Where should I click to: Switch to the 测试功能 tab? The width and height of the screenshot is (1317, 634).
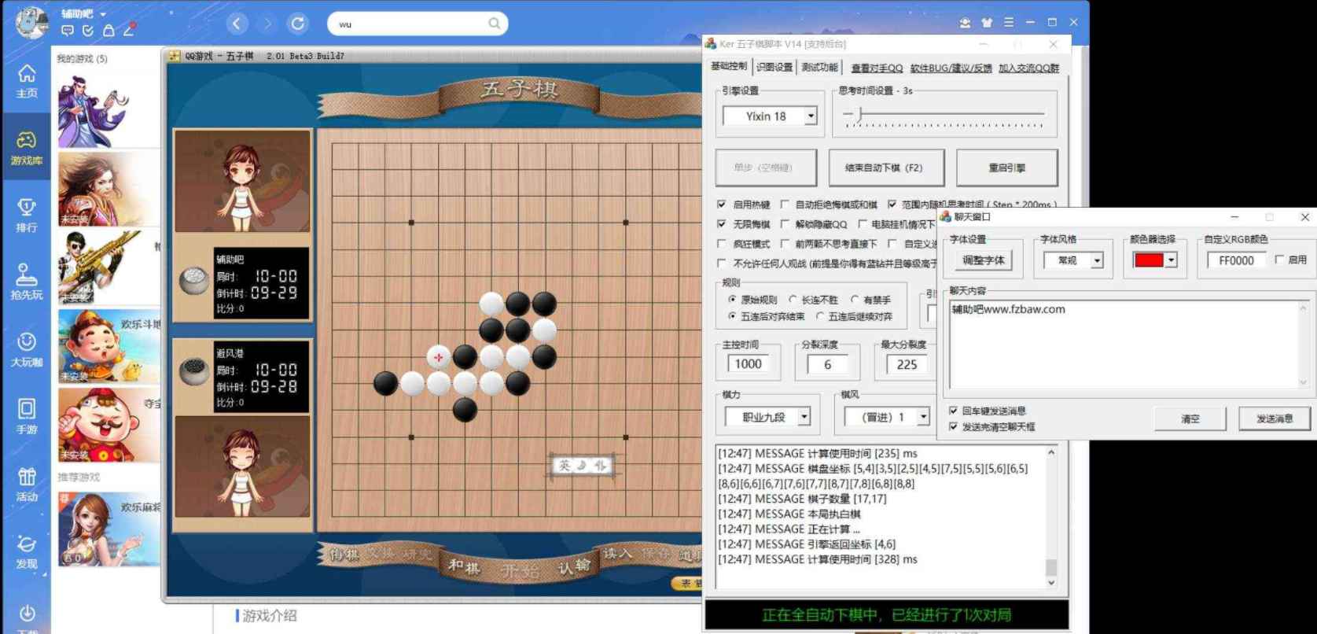coord(819,68)
